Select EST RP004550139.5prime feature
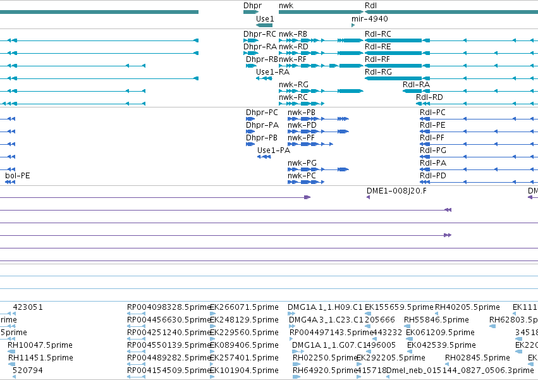 (x=136, y=352)
